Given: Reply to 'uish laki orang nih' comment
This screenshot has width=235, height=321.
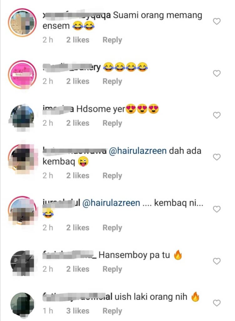Looking at the screenshot, I should click(112, 311).
